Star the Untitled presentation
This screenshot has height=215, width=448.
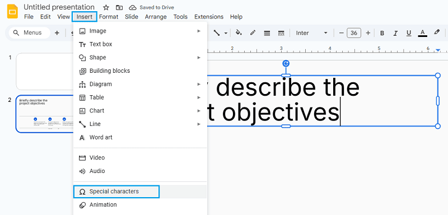point(106,7)
